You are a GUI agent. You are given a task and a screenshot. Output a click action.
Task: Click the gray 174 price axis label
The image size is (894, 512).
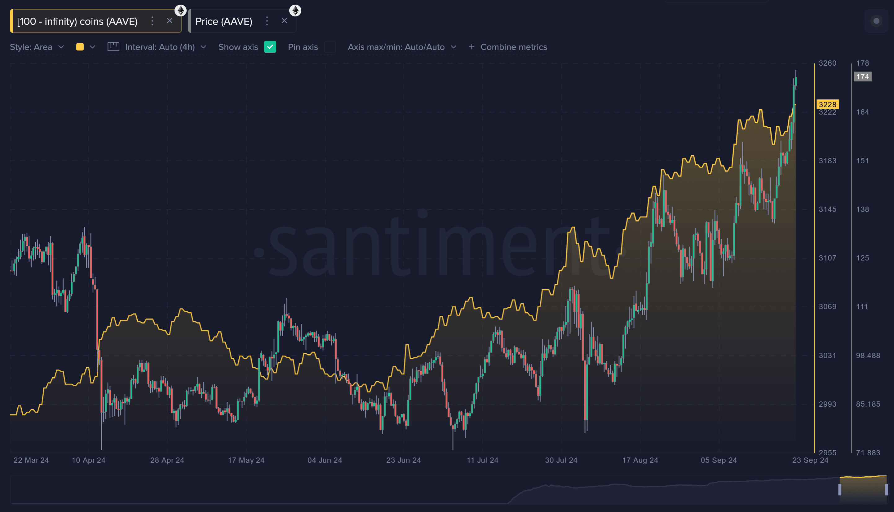pos(862,77)
